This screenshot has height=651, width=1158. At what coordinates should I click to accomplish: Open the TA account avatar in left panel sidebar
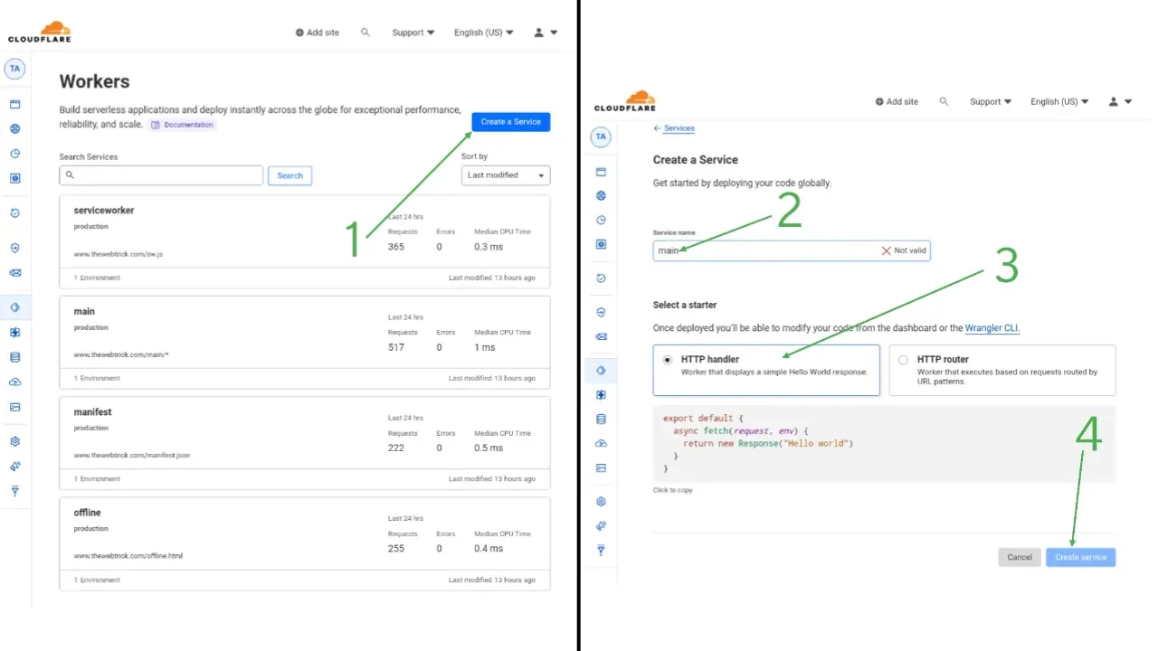pos(14,69)
